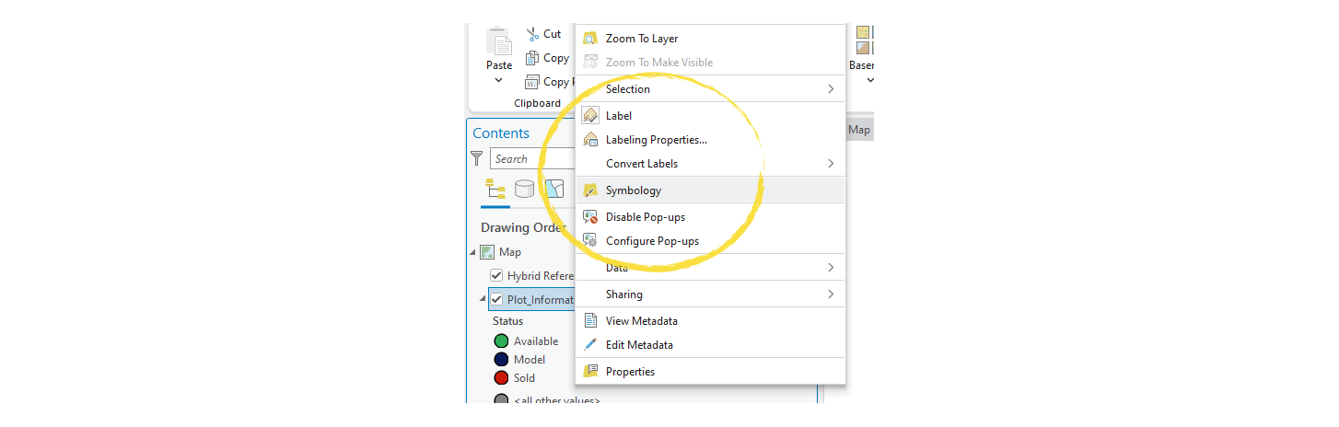Uncheck the Hybrid Reference layer checkbox
The height and width of the screenshot is (427, 1339).
click(496, 276)
